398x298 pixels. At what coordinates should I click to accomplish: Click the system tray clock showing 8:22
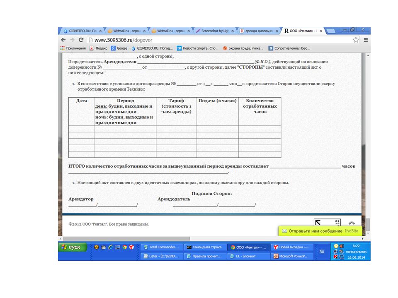click(x=356, y=246)
